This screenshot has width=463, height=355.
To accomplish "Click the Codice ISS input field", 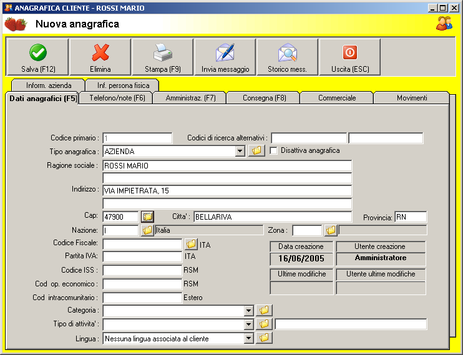I will (142, 270).
